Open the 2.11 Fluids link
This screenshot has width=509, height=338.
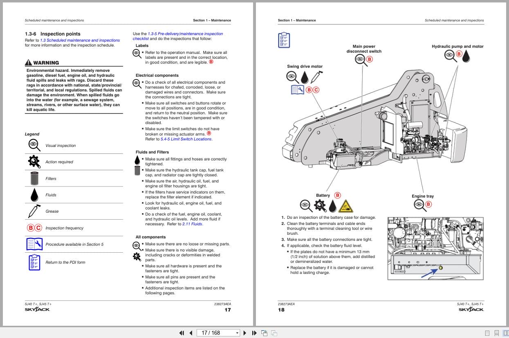(x=192, y=224)
